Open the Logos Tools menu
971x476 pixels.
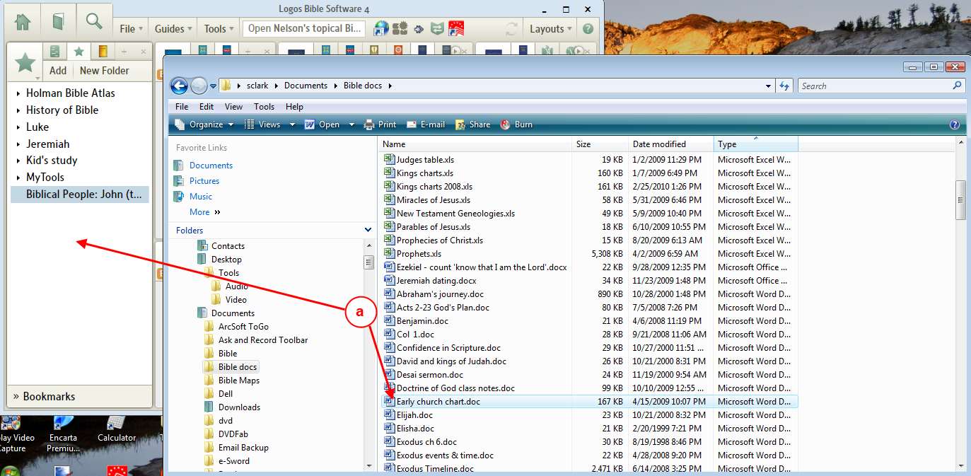pos(219,29)
